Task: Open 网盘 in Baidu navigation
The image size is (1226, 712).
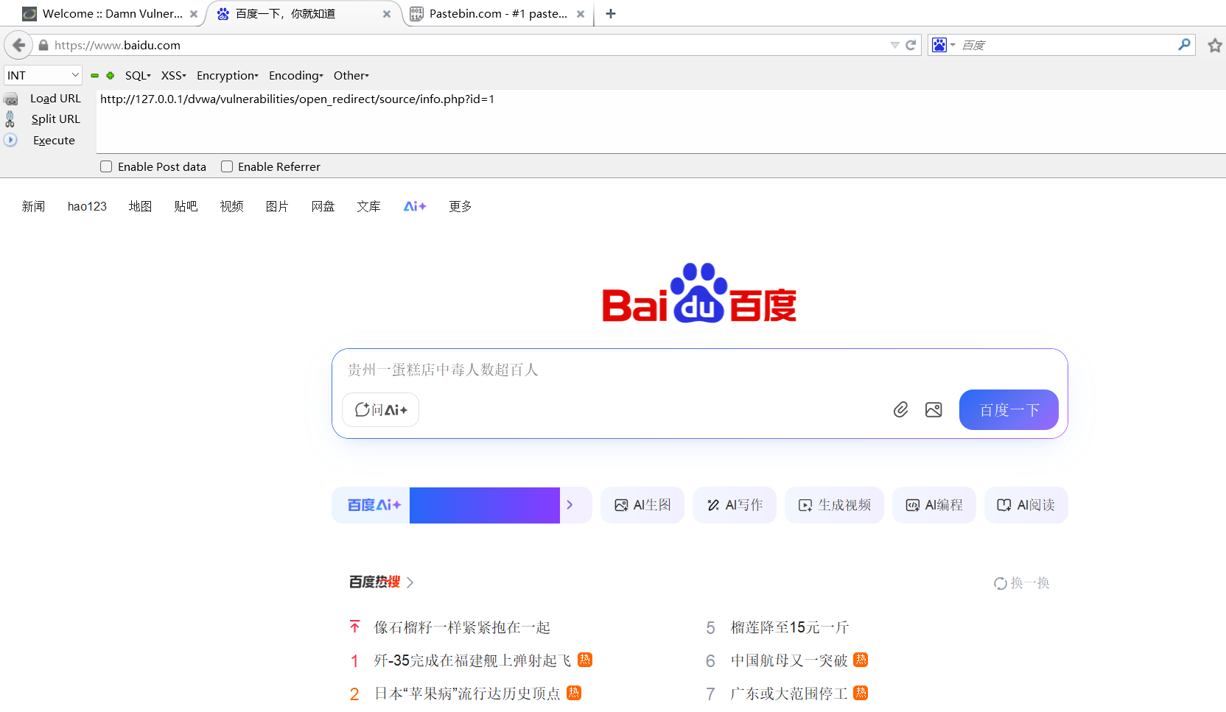Action: point(323,206)
